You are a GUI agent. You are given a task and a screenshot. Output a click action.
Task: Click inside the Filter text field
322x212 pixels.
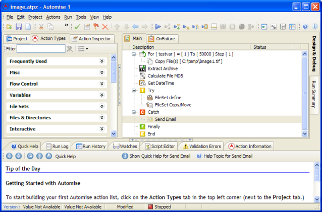pos(40,49)
